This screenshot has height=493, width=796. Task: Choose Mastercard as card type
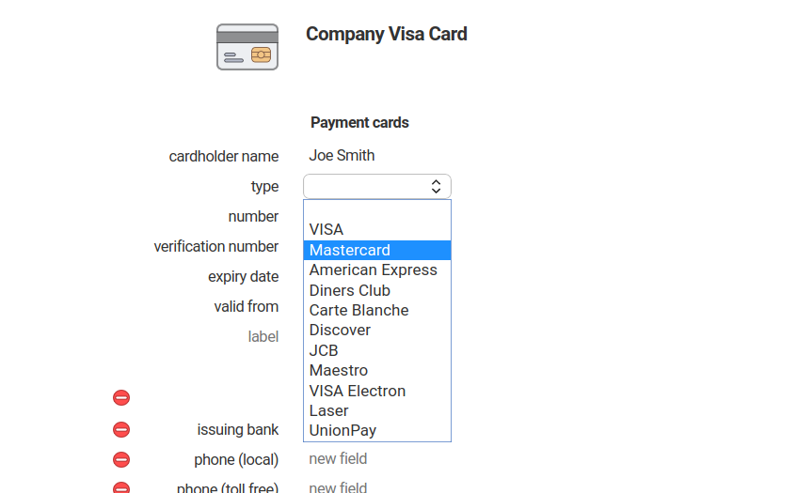click(x=349, y=250)
